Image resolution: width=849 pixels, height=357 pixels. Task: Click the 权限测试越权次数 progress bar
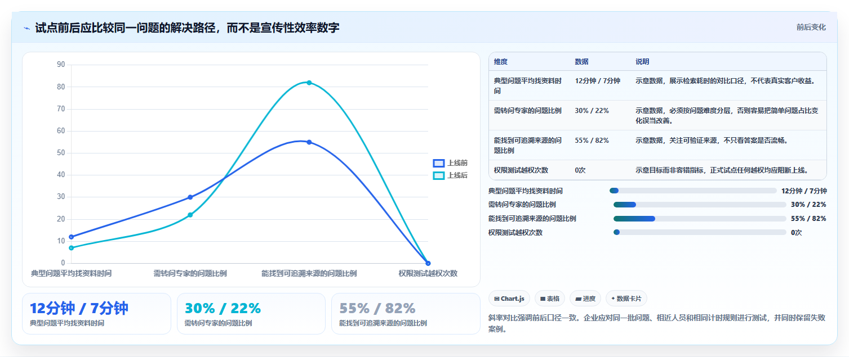(x=700, y=232)
